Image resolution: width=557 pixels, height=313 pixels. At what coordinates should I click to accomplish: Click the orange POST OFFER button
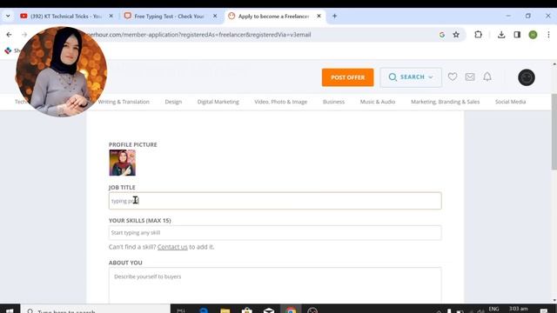348,77
